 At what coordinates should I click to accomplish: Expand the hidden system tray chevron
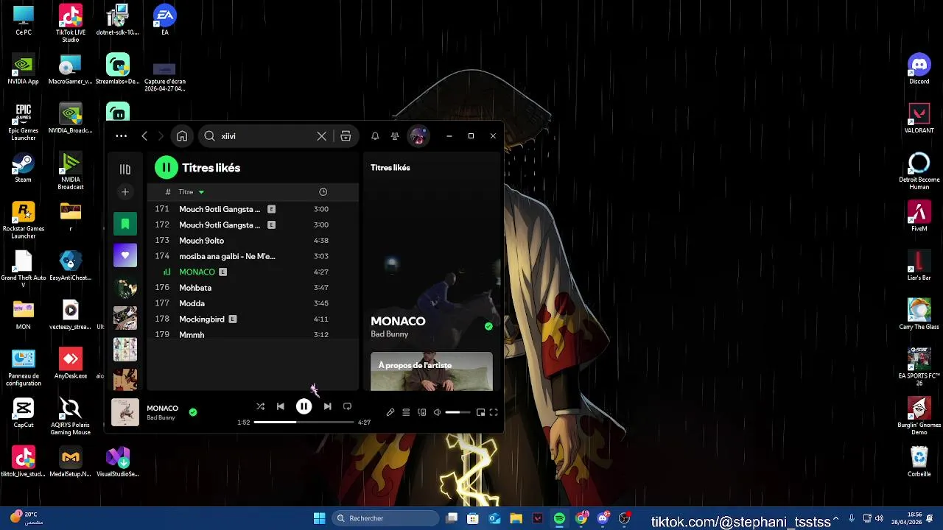pos(835,518)
